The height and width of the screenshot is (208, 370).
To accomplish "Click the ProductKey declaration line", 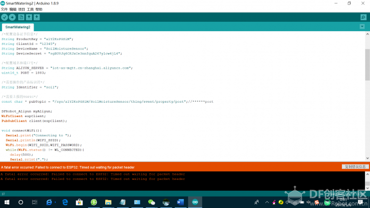I will click(38, 39).
